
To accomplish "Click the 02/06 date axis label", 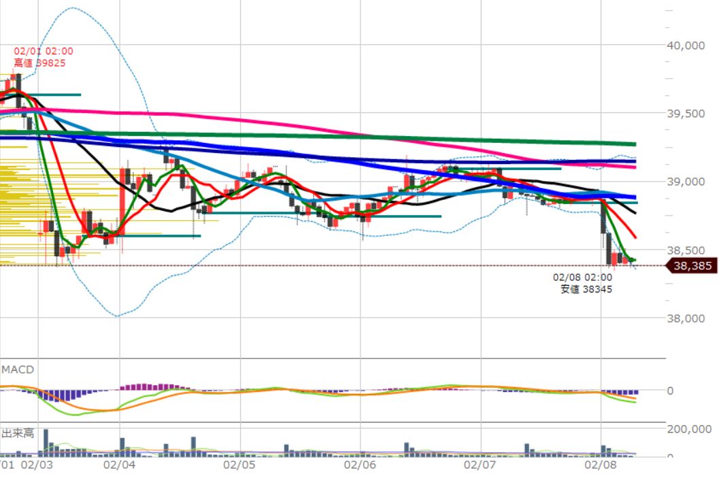I will tap(360, 465).
